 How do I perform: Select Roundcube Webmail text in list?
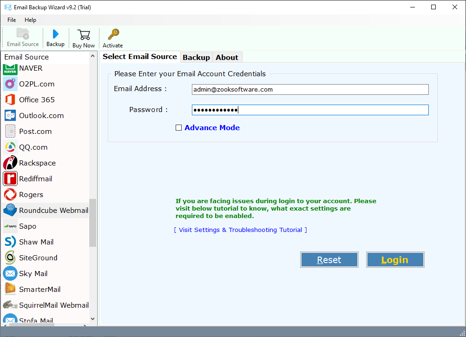pos(53,210)
